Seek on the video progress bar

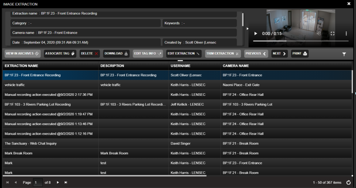tap(301, 41)
